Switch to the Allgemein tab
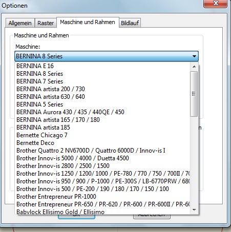231x232 pixels. (x=20, y=23)
